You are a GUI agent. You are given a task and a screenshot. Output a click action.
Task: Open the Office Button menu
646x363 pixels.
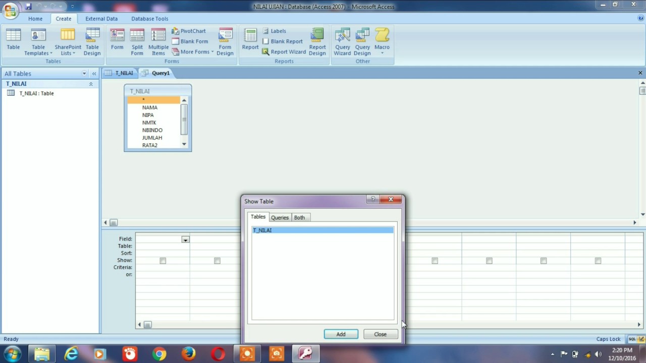click(x=10, y=10)
